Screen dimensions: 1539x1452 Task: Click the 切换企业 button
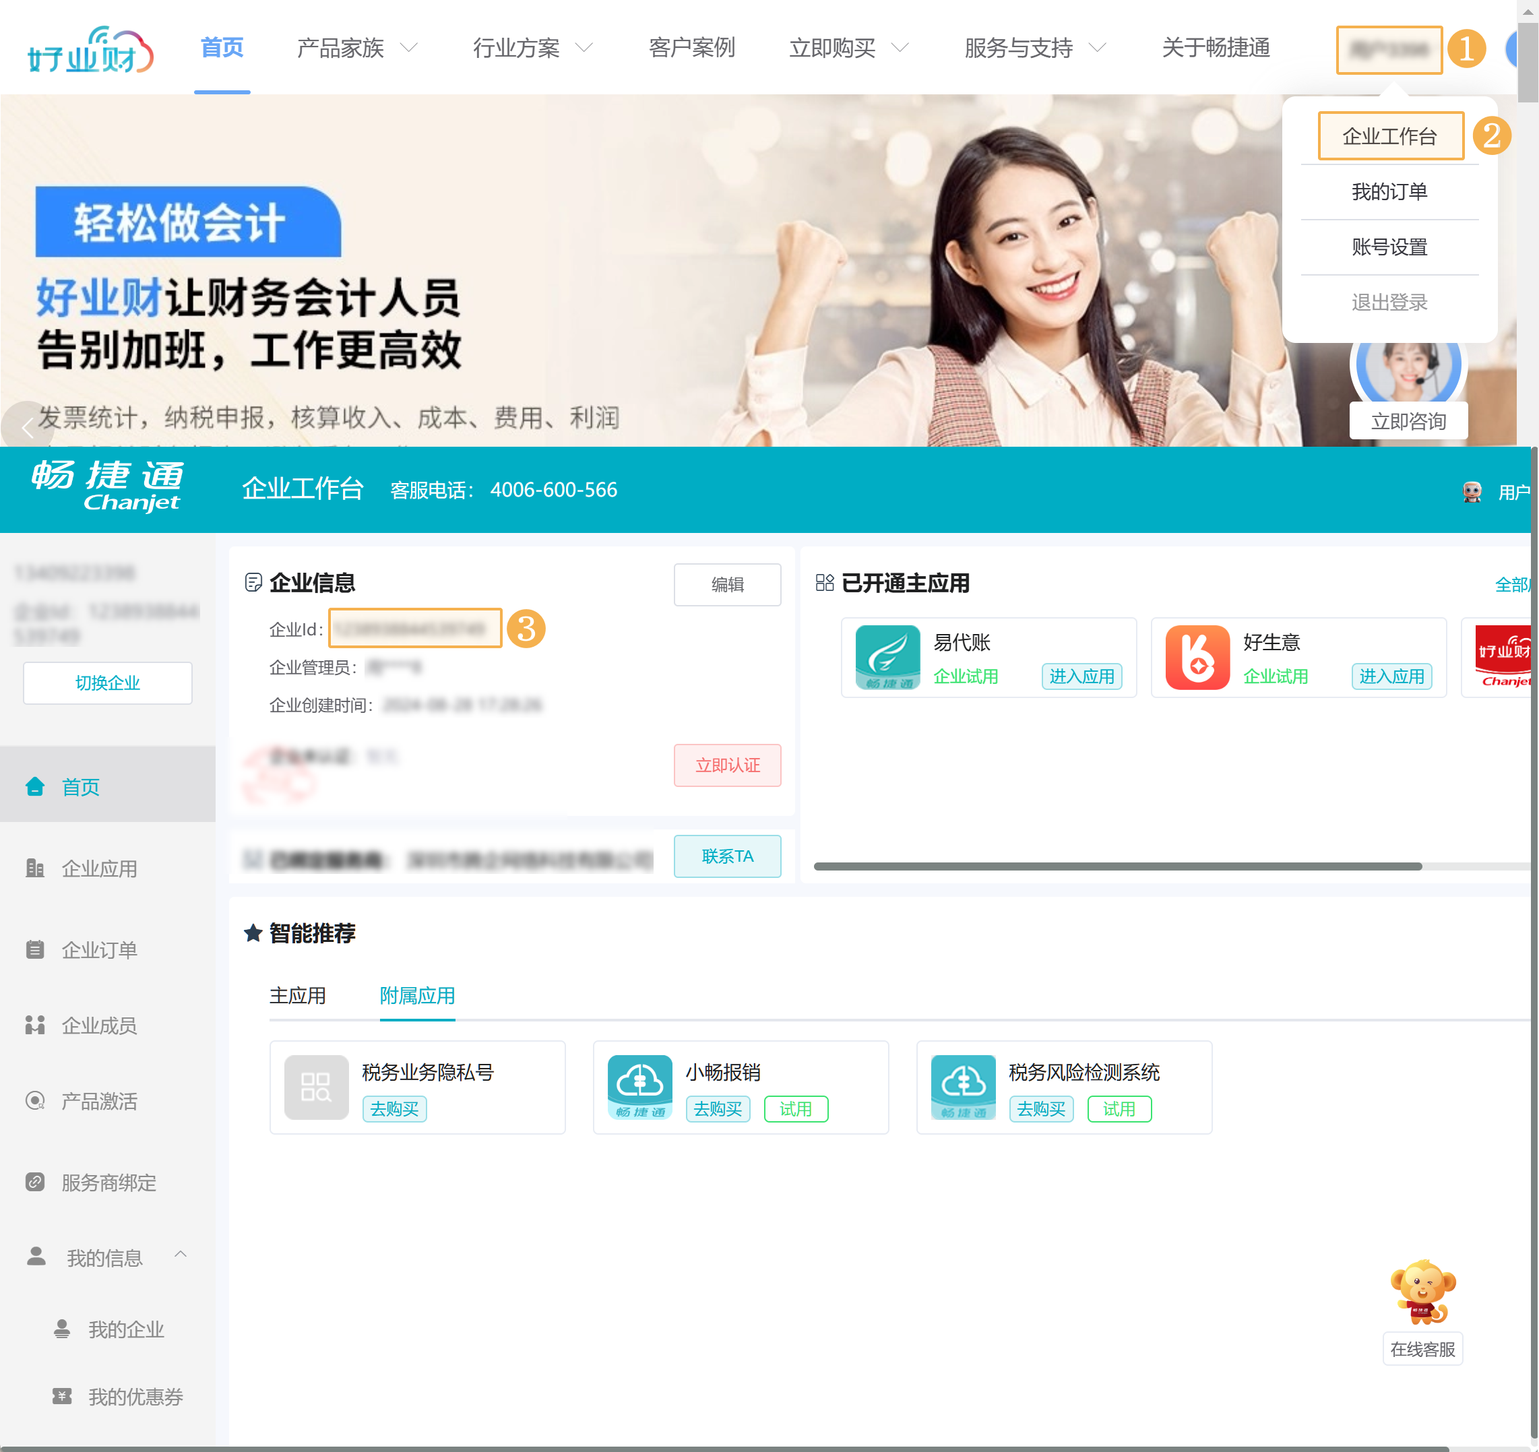click(x=108, y=683)
